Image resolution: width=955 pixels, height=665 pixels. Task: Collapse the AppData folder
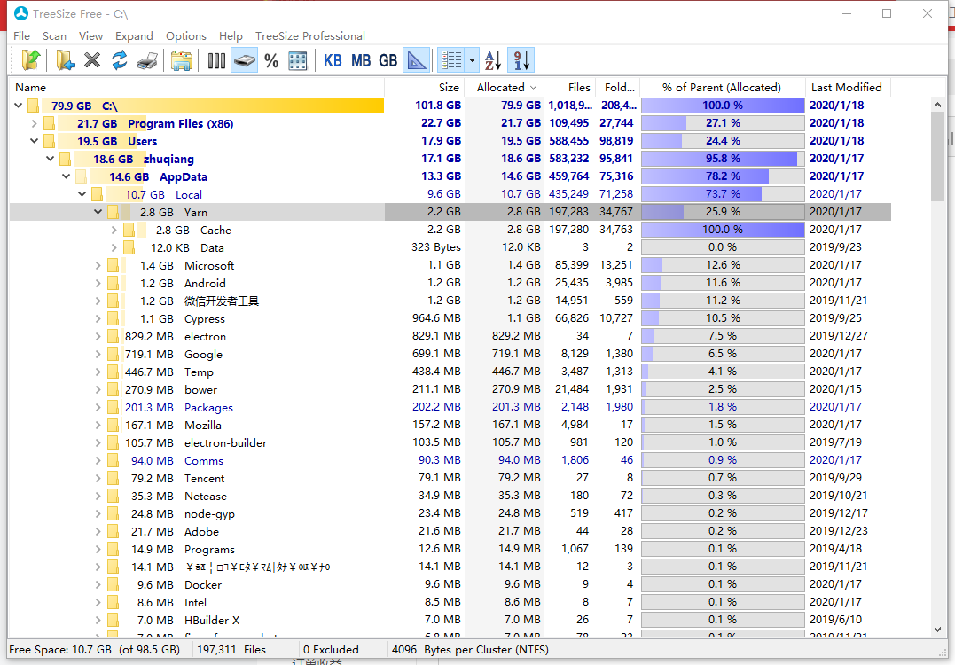pos(66,176)
